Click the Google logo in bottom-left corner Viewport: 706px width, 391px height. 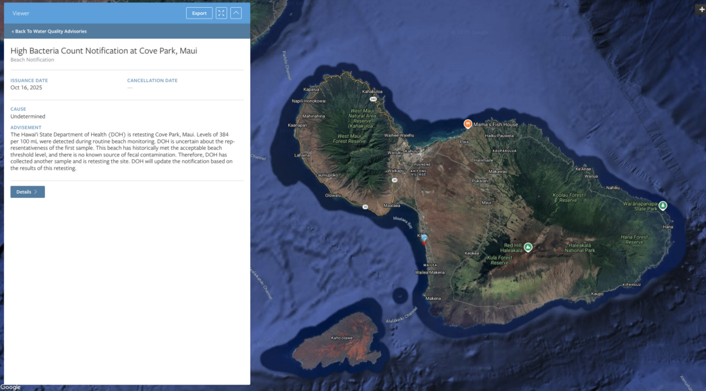(11, 387)
